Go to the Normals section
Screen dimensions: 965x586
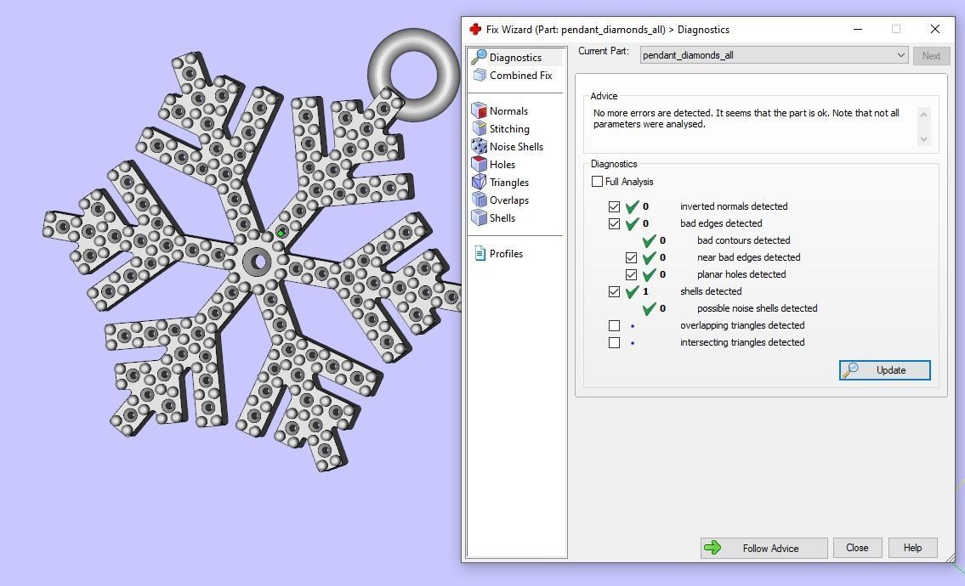pyautogui.click(x=508, y=110)
